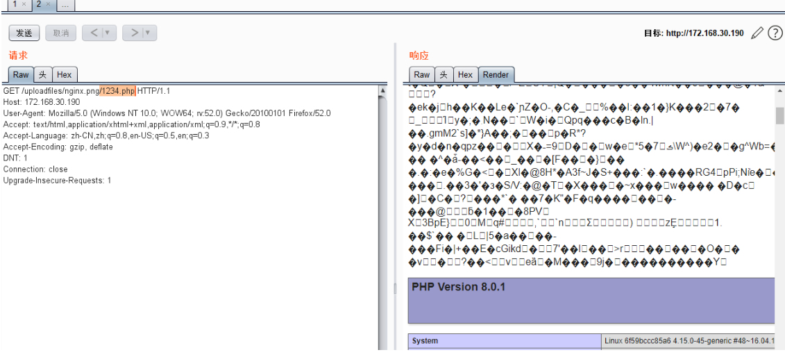Viewport: 785px width, 357px height.
Task: Click the DNT: 1 header line
Action: pos(15,158)
